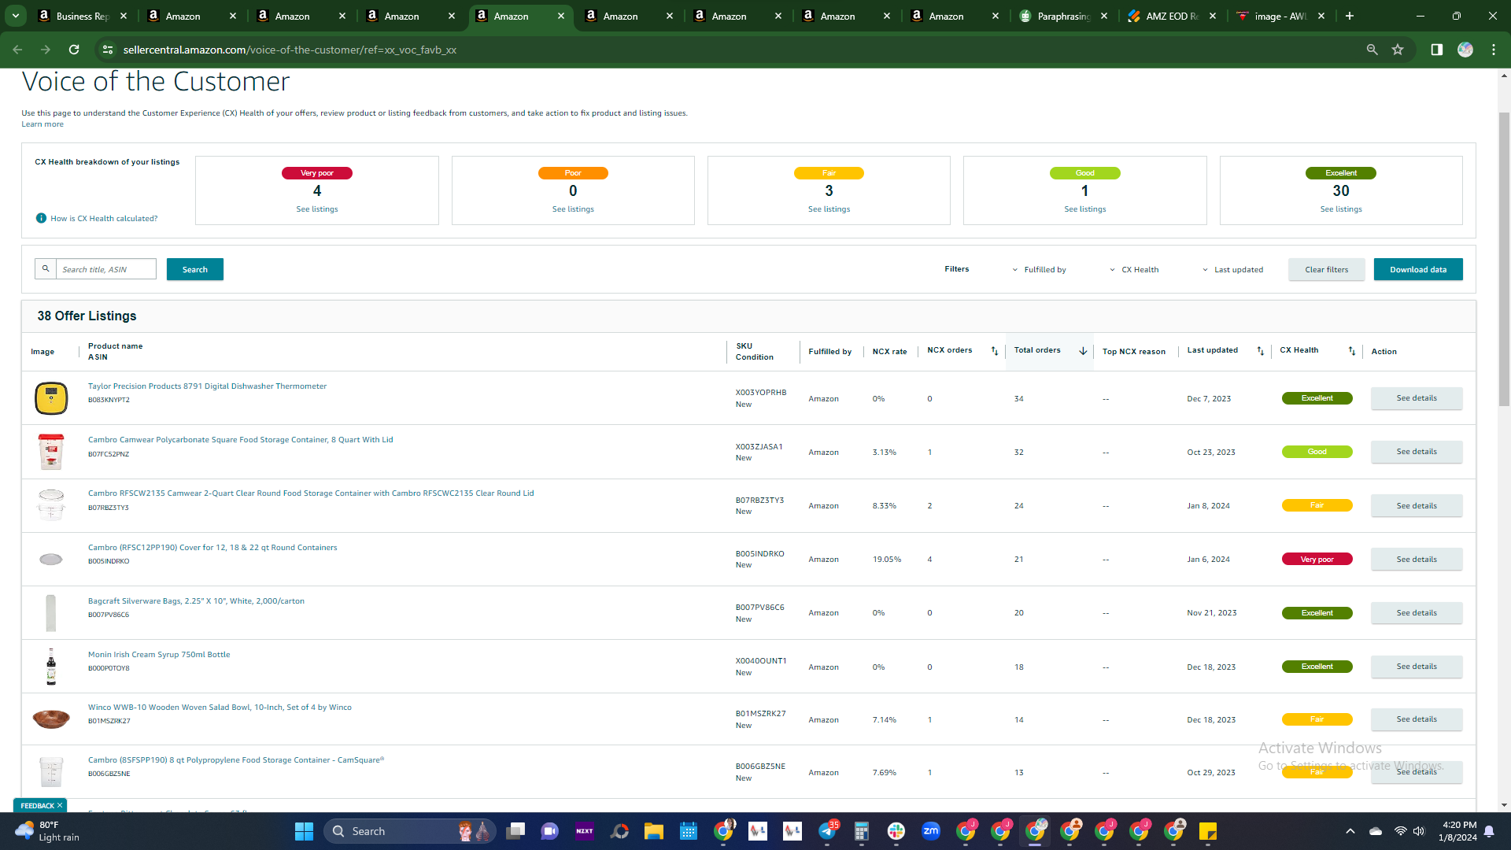This screenshot has width=1511, height=850.
Task: See details for the Very poor Cambro cover
Action: (x=1417, y=560)
